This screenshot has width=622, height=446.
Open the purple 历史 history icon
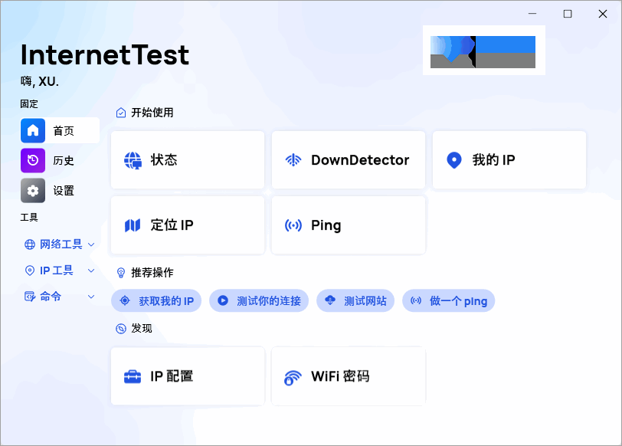pos(33,160)
